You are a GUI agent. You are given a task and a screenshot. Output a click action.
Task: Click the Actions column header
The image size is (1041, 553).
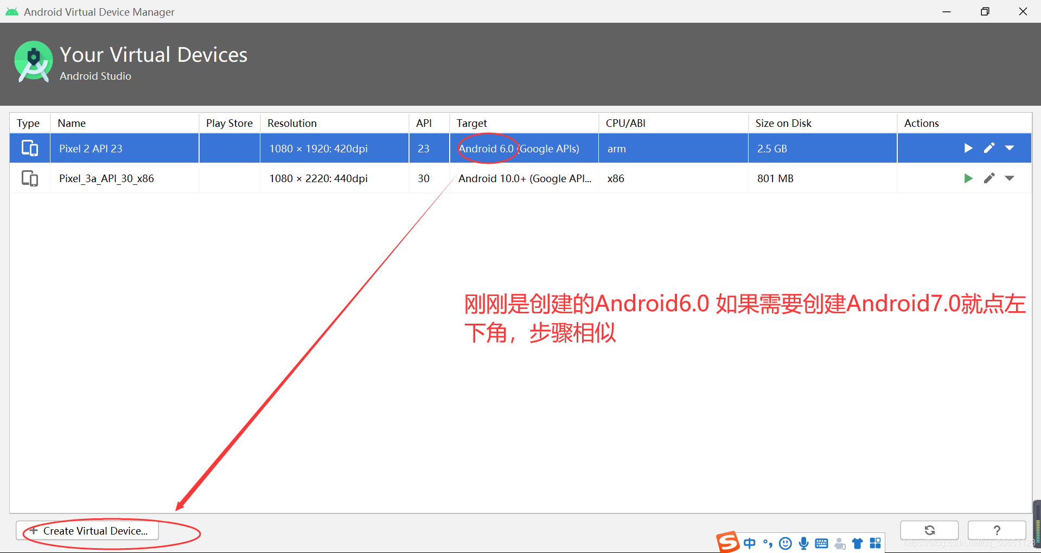(964, 123)
